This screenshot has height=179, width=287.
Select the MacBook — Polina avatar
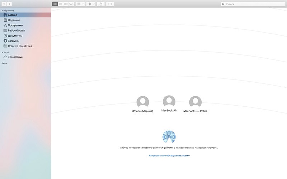(x=195, y=102)
